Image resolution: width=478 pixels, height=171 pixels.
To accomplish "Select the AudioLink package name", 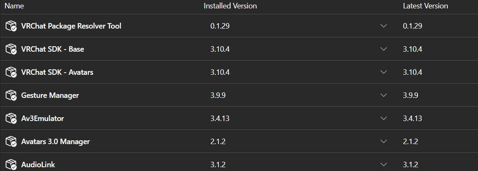I will point(38,165).
